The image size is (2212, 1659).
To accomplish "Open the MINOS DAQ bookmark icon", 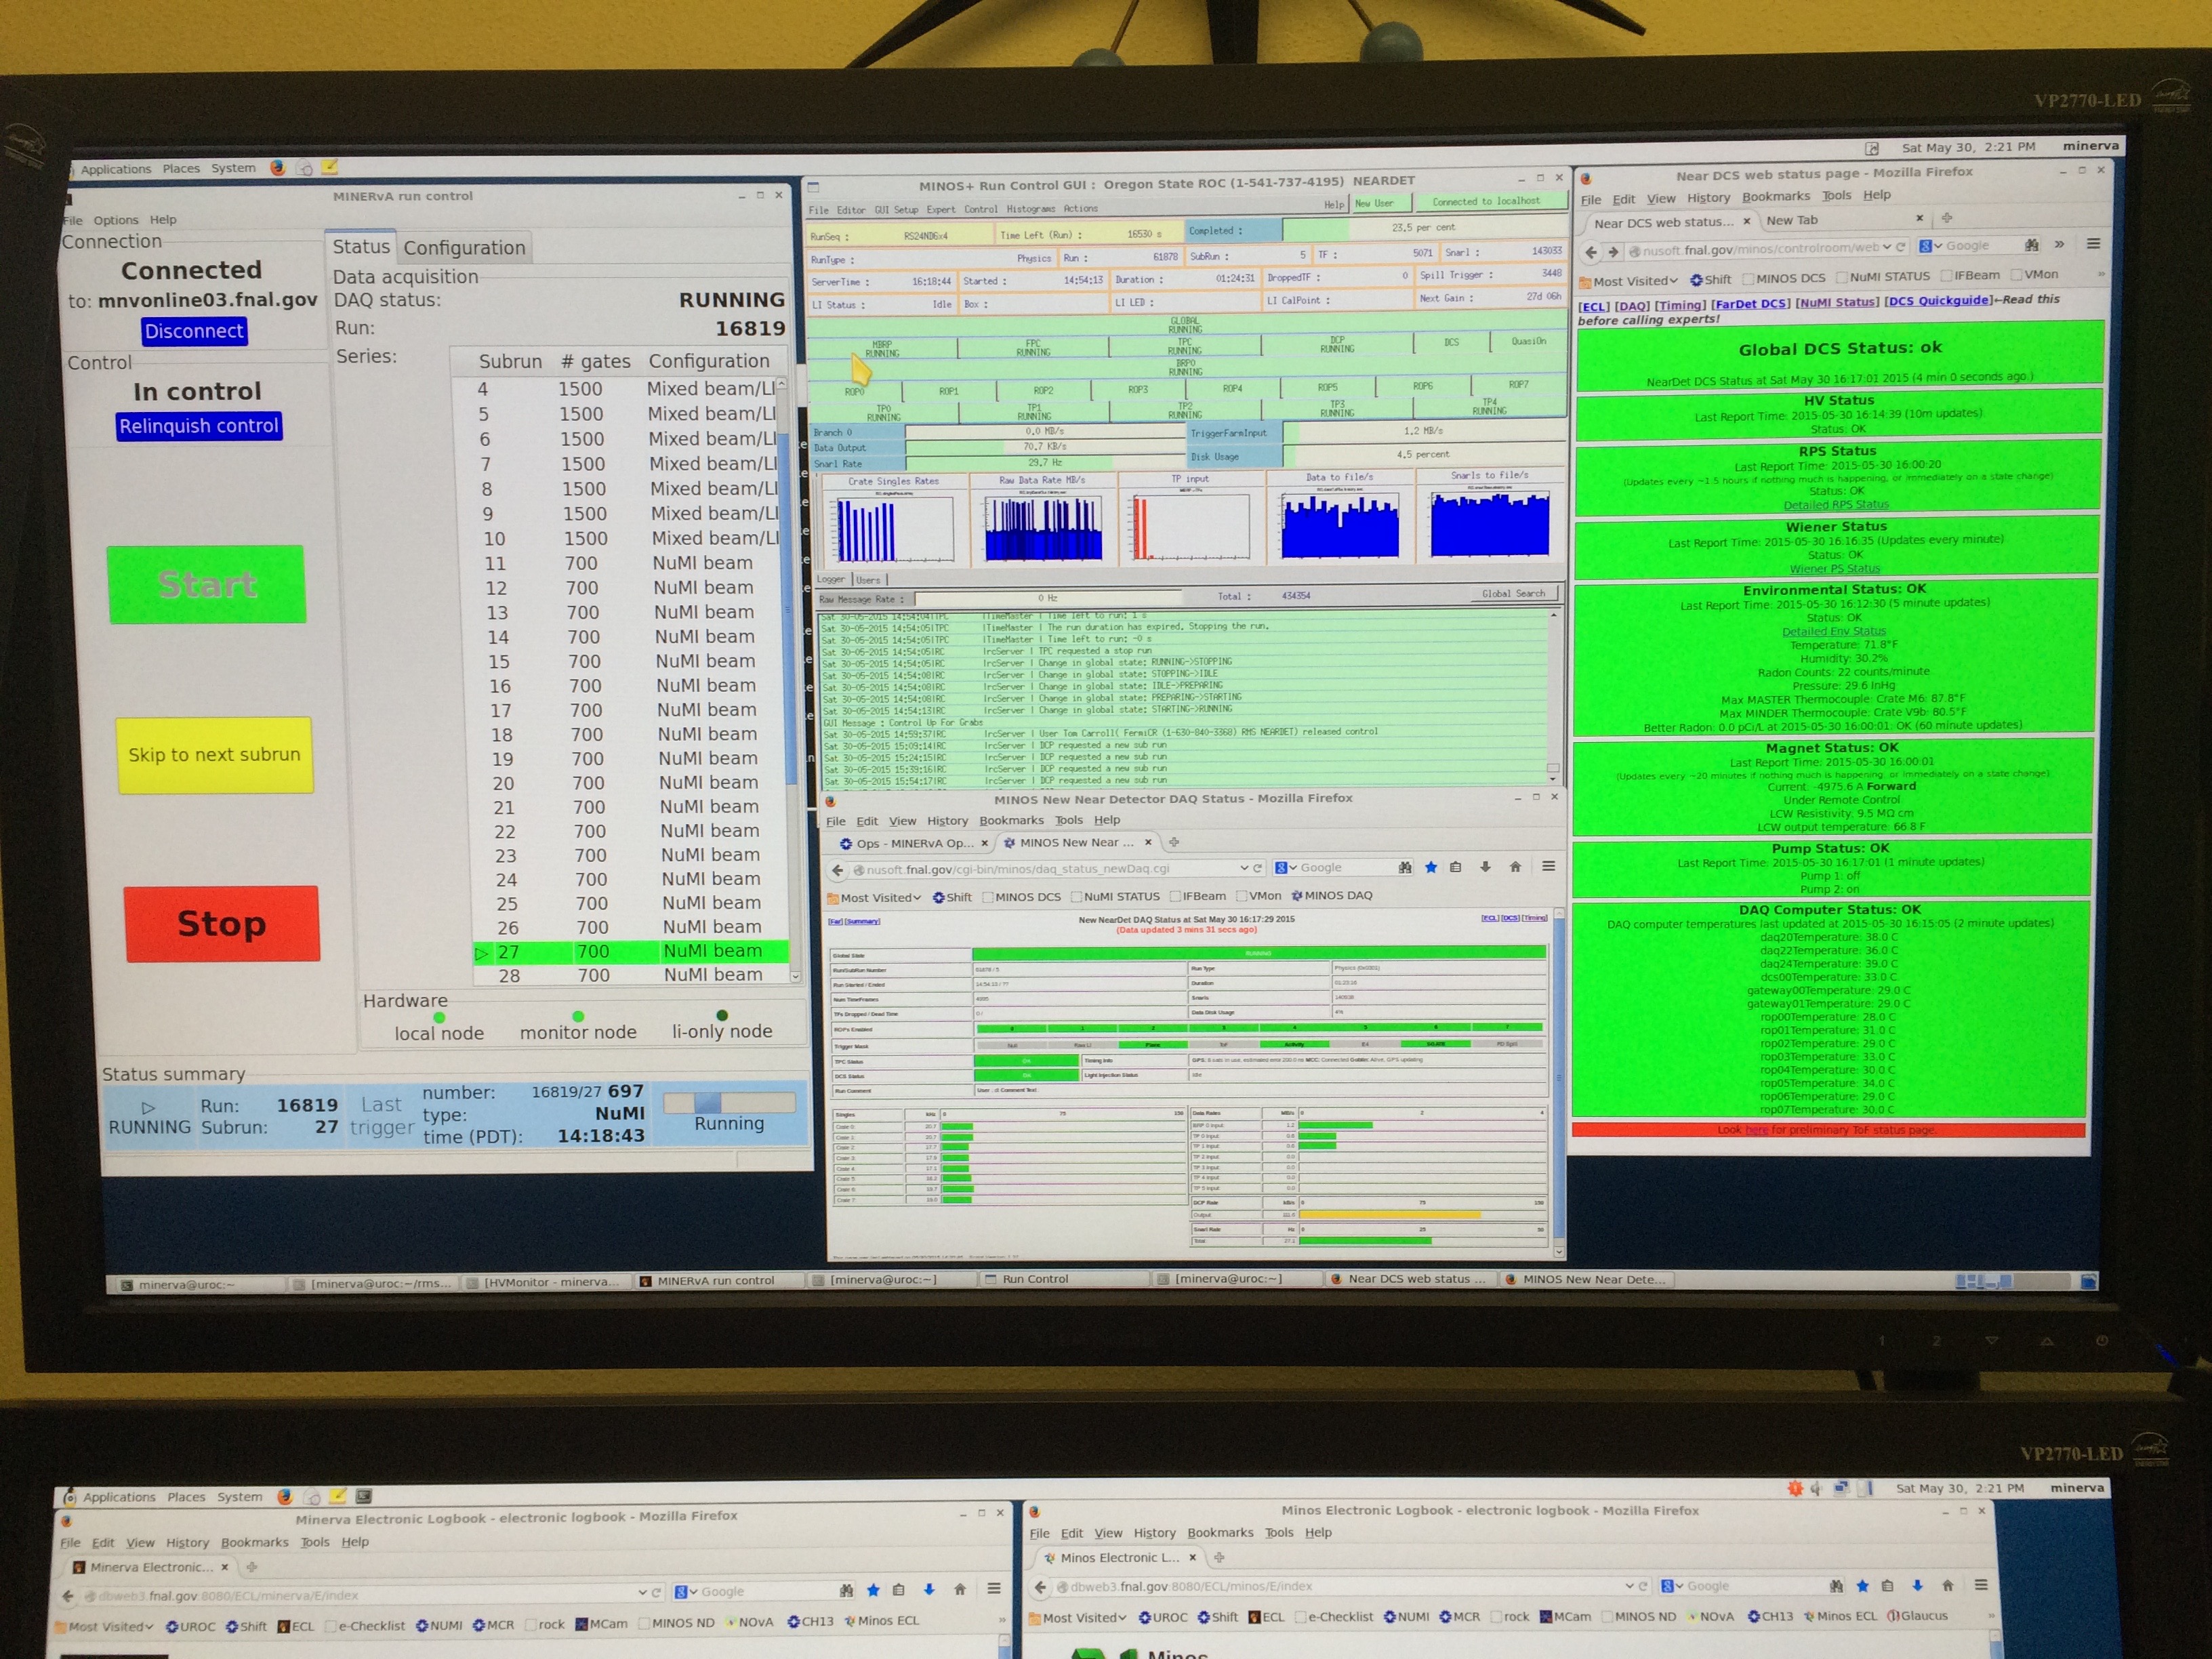I will coord(1298,897).
